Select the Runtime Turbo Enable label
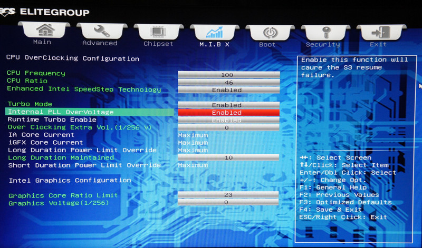422x248 pixels. coord(52,120)
